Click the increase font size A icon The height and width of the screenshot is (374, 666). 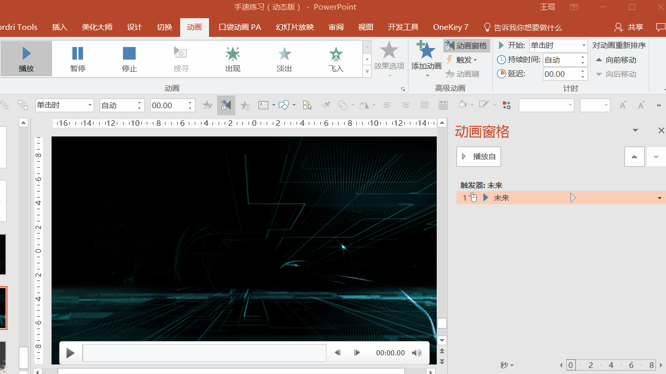coord(623,105)
